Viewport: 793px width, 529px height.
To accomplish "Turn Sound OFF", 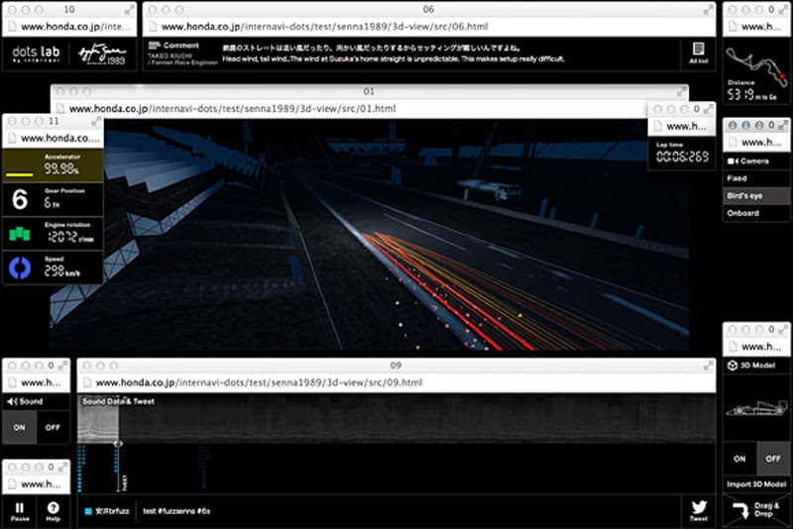I will (54, 427).
